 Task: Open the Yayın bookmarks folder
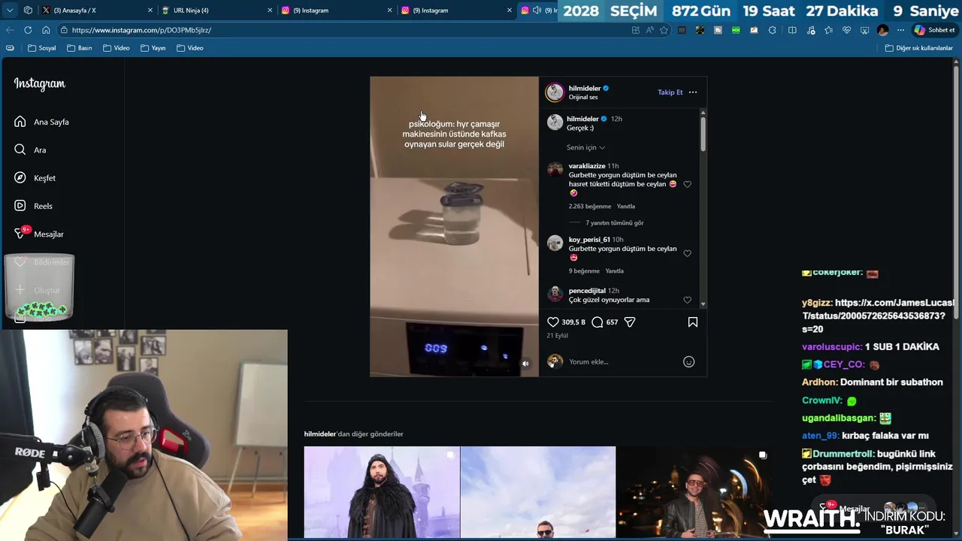click(153, 48)
